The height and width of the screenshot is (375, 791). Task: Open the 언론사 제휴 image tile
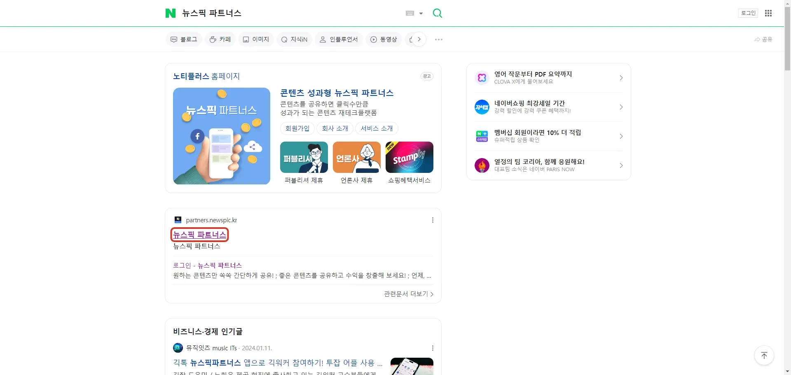[357, 157]
